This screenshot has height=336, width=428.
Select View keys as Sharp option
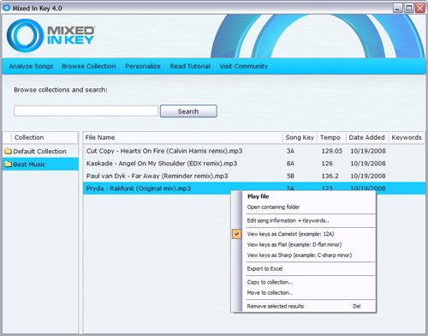coord(300,255)
